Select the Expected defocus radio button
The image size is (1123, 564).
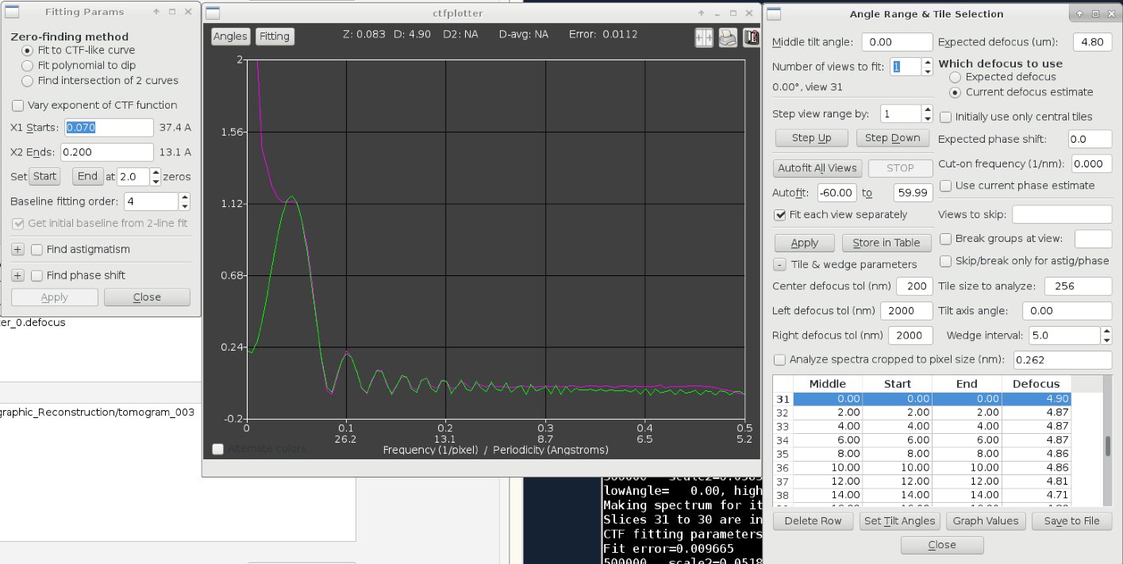click(x=955, y=78)
